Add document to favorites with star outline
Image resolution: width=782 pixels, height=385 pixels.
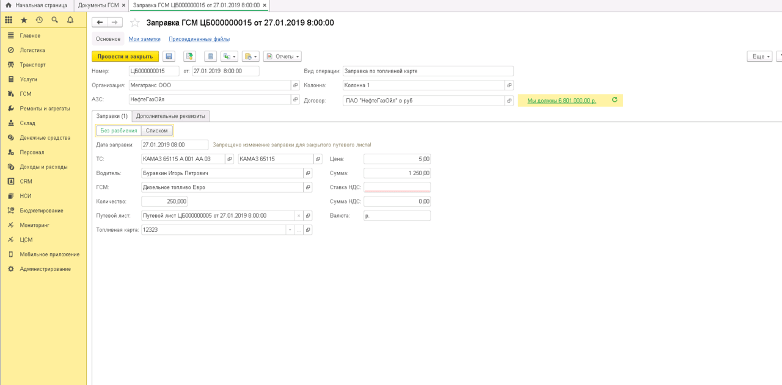(x=135, y=23)
